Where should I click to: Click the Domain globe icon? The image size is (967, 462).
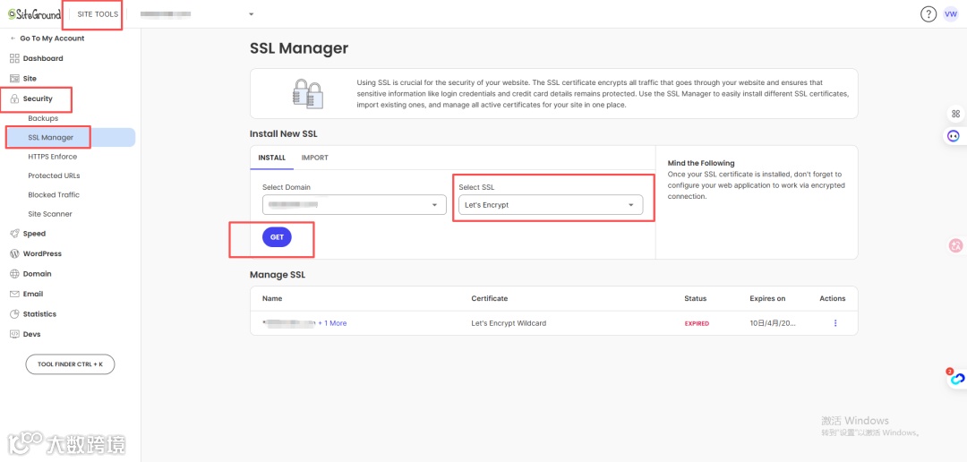click(x=15, y=274)
